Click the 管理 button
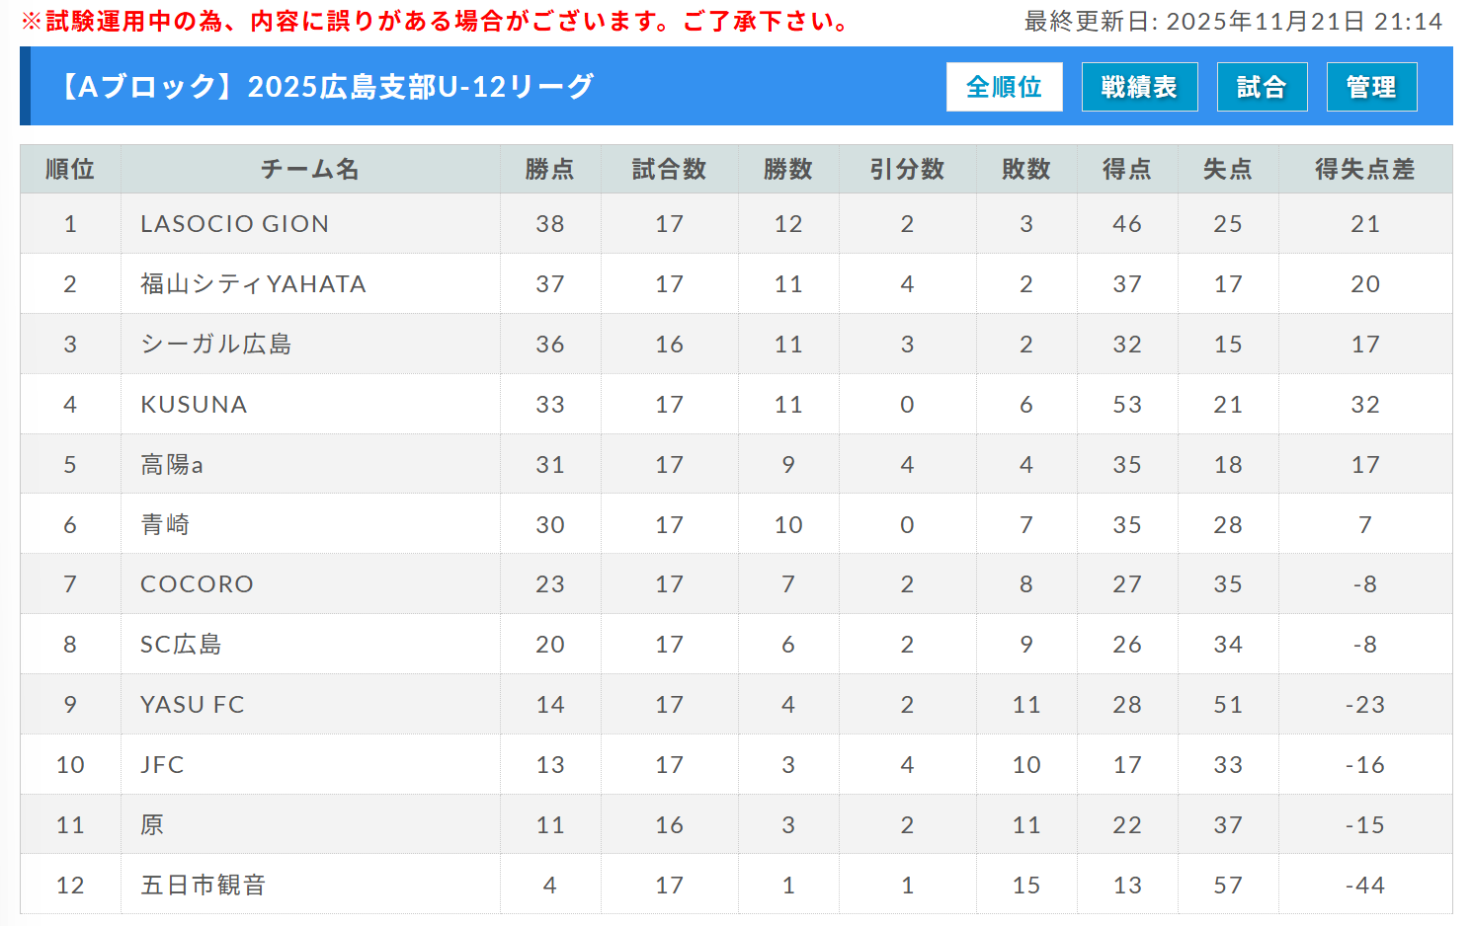 pos(1371,87)
